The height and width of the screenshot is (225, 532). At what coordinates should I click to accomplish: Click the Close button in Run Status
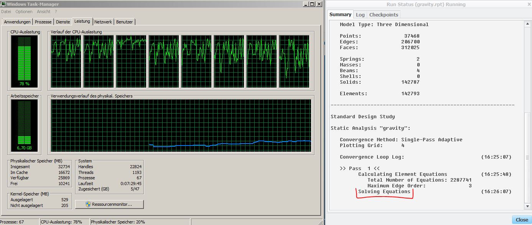[x=522, y=220]
